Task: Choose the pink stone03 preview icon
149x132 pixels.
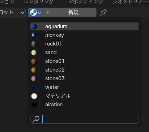Action: pyautogui.click(x=34, y=78)
